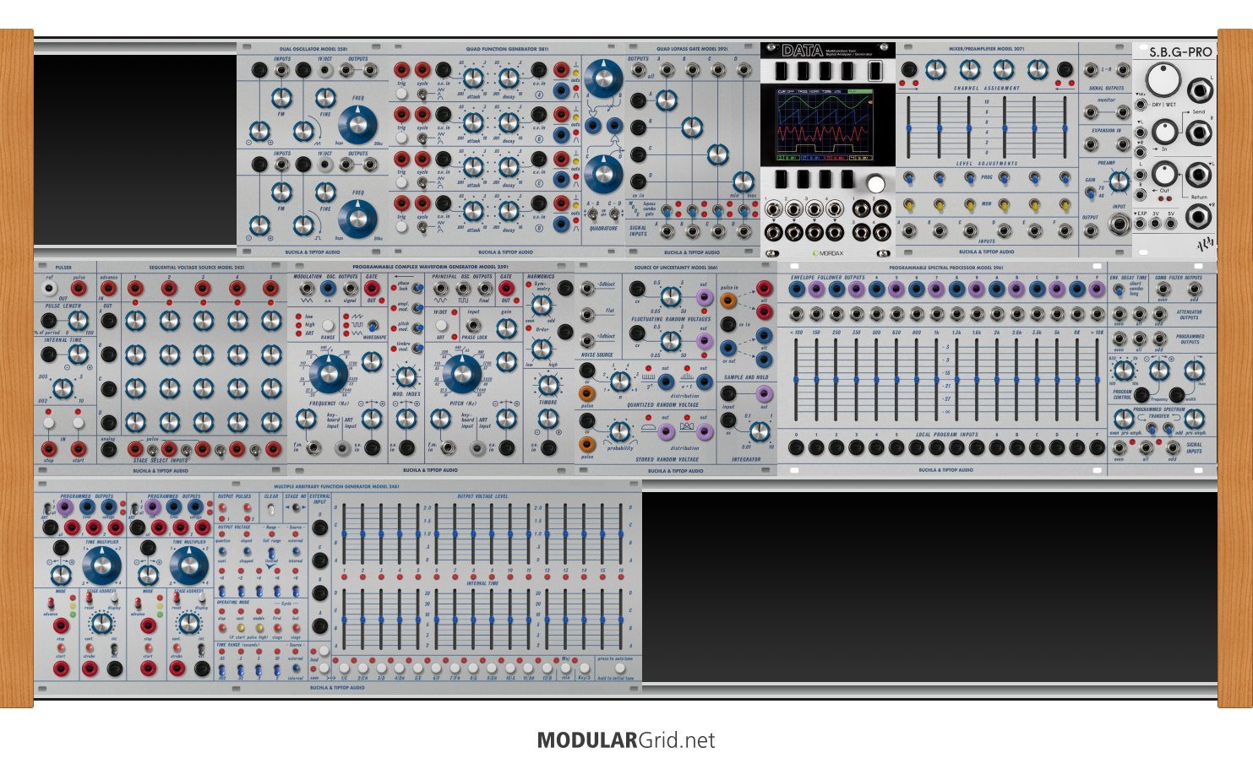Push the highlighted top-right button on the DATA module
Viewport: 1253px width, 758px height.
[875, 71]
